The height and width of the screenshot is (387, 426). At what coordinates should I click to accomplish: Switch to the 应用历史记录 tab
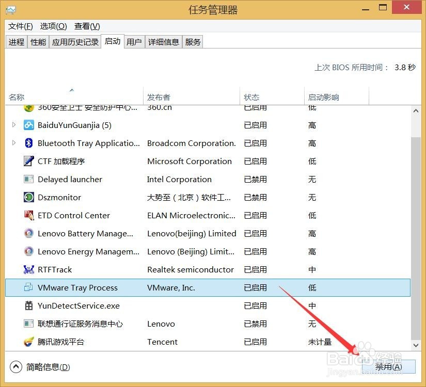point(75,42)
